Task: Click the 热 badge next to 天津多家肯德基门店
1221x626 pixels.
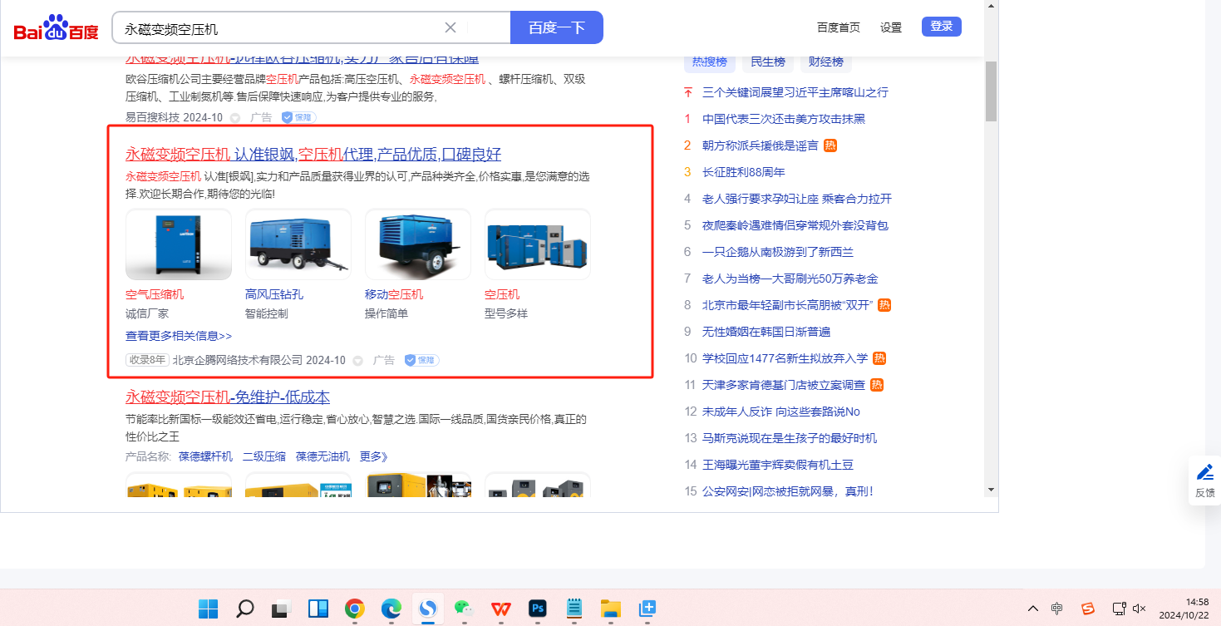Action: (877, 385)
